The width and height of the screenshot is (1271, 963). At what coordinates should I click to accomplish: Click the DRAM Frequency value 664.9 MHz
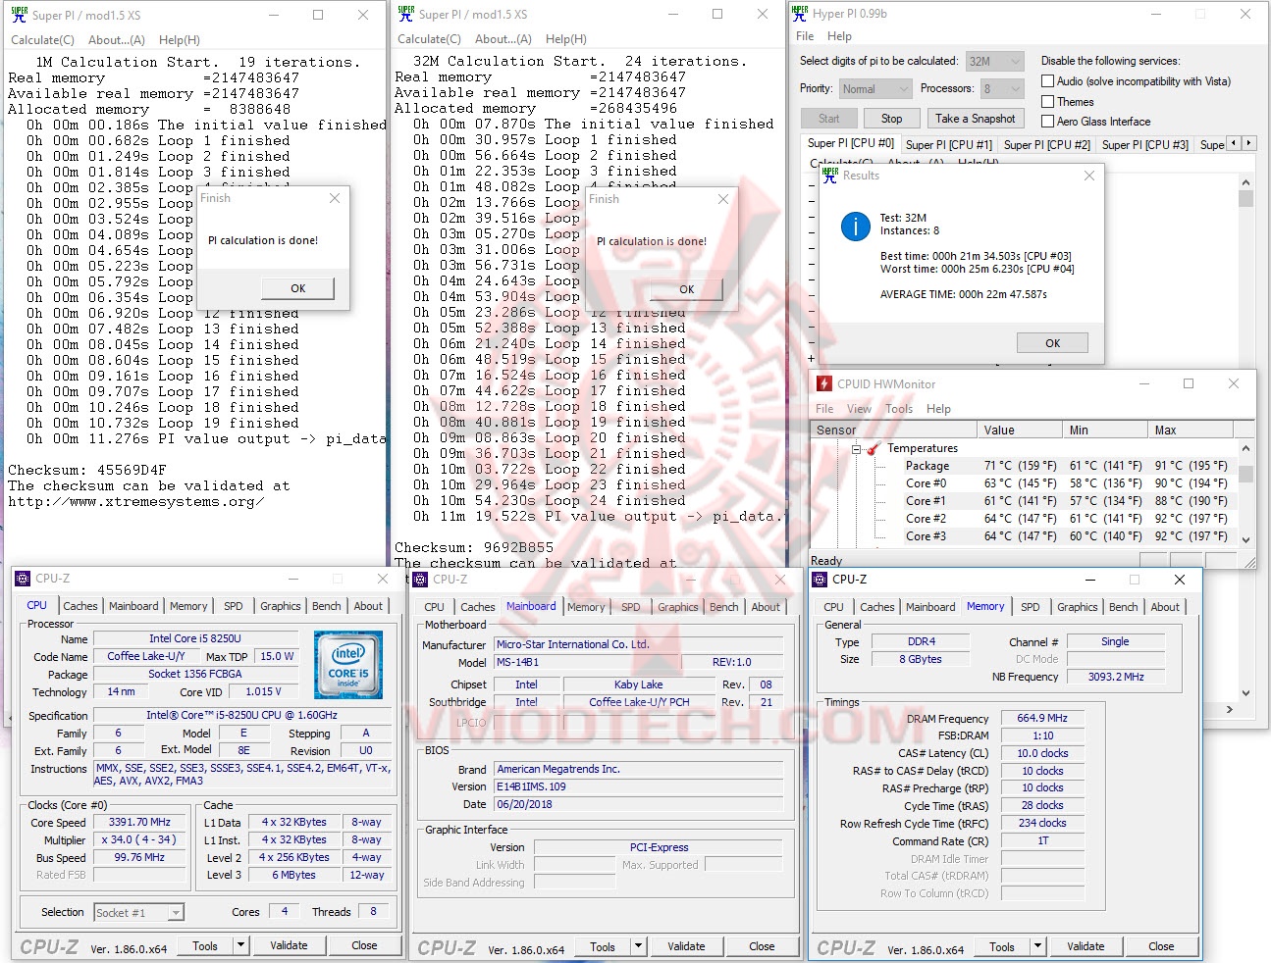tap(1042, 718)
